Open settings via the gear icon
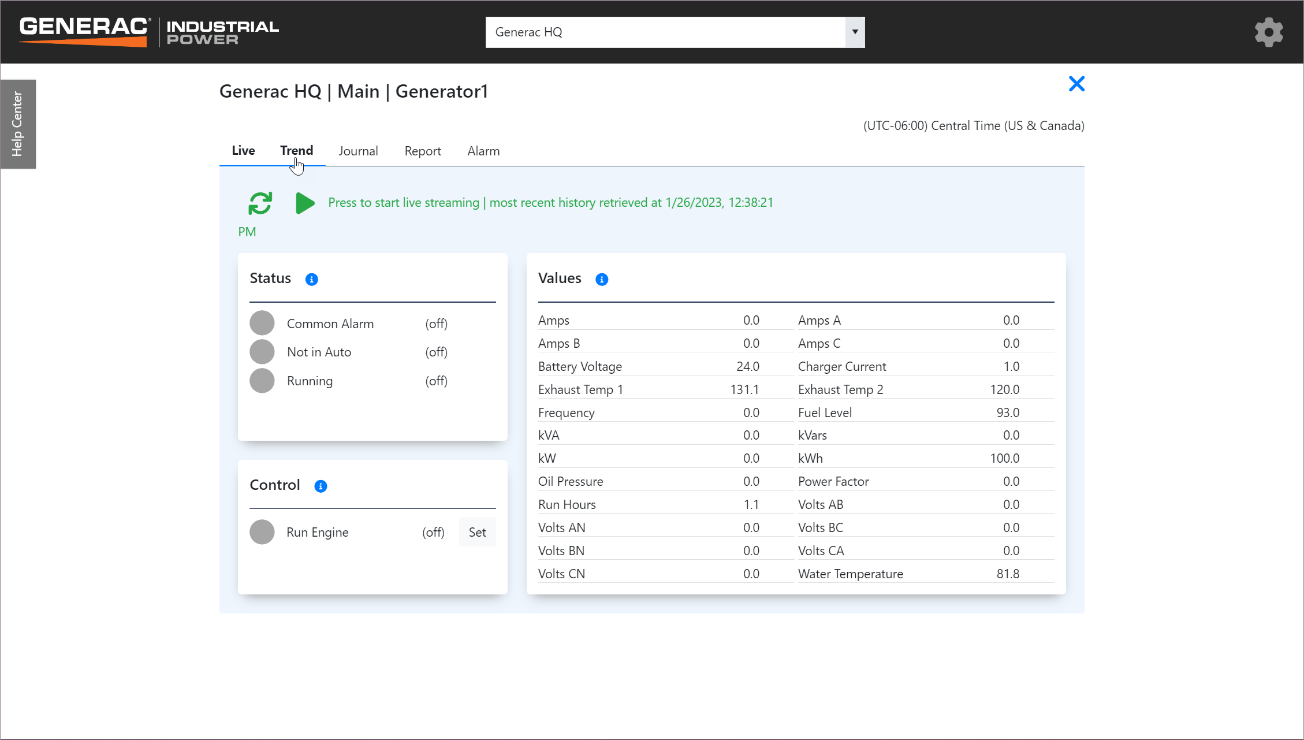The height and width of the screenshot is (740, 1304). point(1269,32)
